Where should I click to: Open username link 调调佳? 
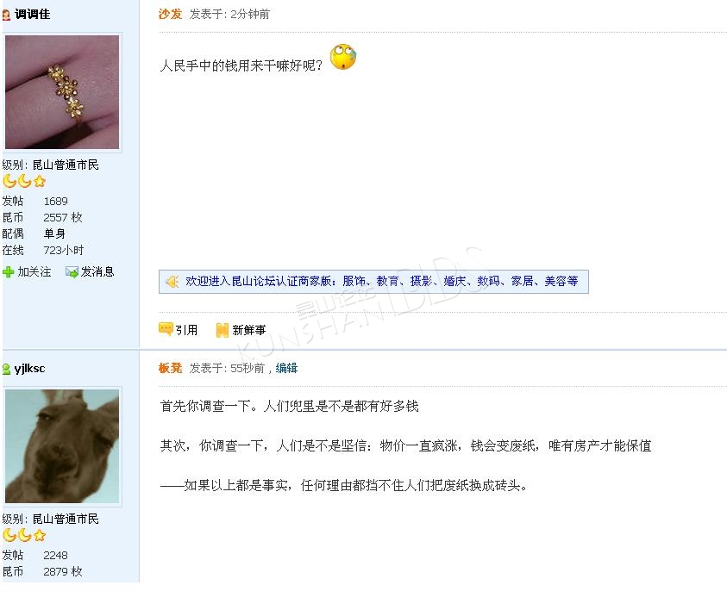(x=32, y=15)
